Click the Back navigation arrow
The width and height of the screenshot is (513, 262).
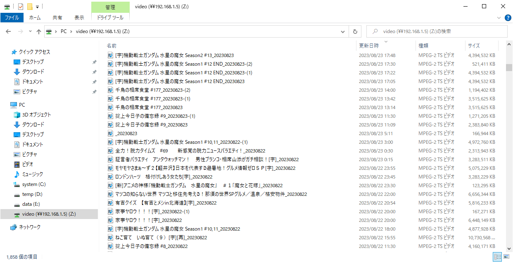(x=9, y=31)
